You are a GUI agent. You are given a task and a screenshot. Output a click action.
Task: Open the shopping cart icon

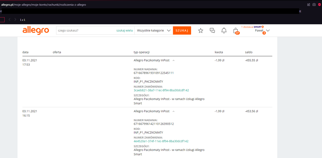pos(236,31)
